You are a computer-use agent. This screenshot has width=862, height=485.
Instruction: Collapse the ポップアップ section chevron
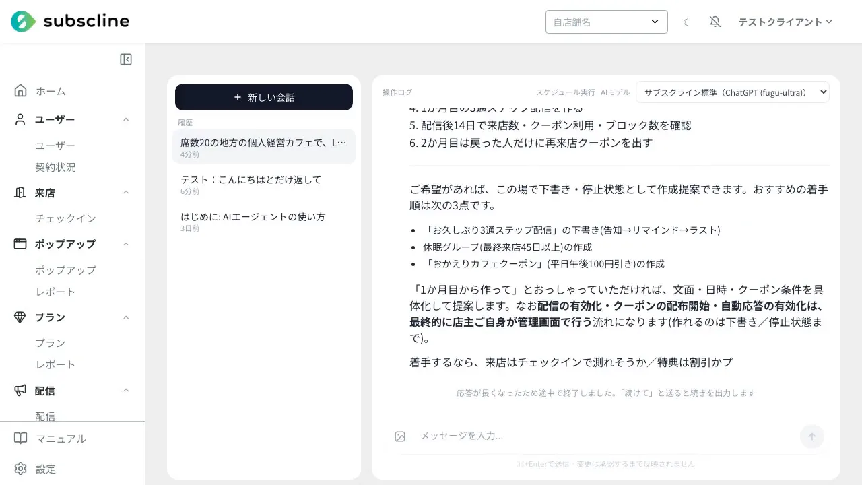[126, 244]
